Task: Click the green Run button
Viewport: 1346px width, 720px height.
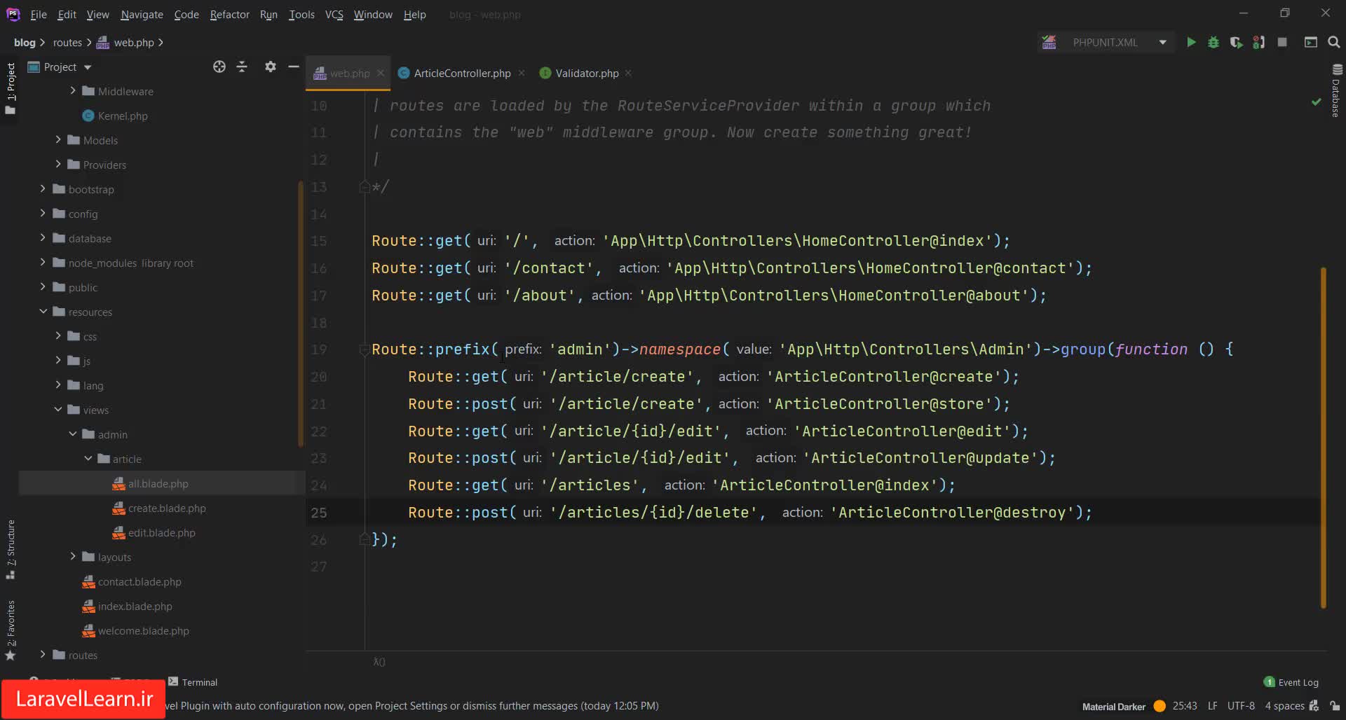Action: (x=1191, y=43)
